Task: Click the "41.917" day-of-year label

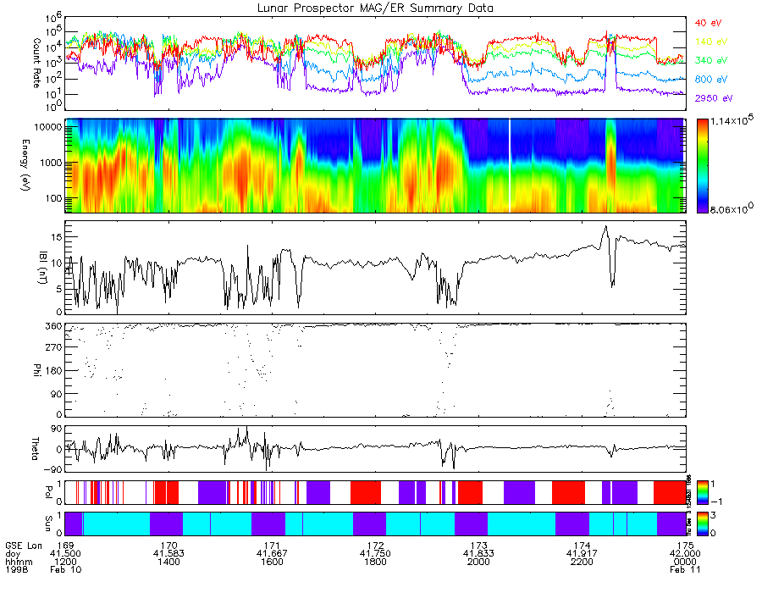Action: [x=582, y=554]
